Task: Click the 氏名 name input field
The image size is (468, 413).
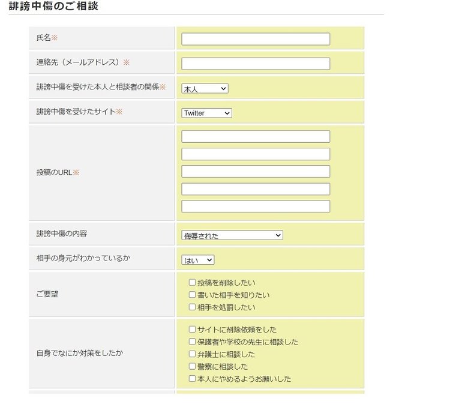Action: [x=256, y=39]
